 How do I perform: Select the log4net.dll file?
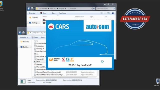click(40, 59)
